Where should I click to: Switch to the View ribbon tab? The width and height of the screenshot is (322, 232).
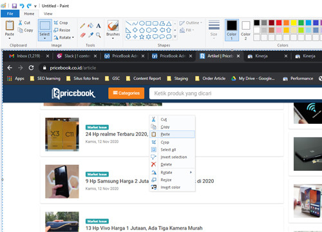[48, 14]
